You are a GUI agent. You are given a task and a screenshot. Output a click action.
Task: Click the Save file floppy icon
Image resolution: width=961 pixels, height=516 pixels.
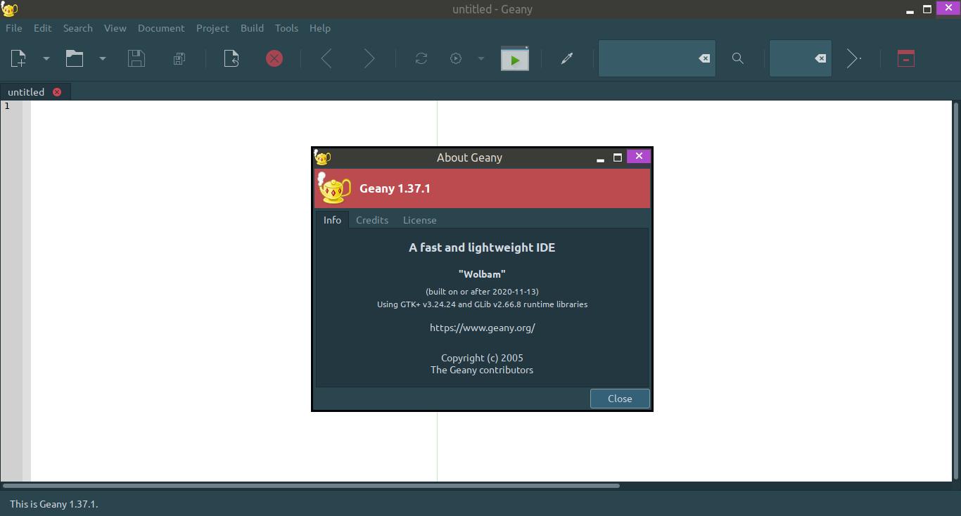136,58
